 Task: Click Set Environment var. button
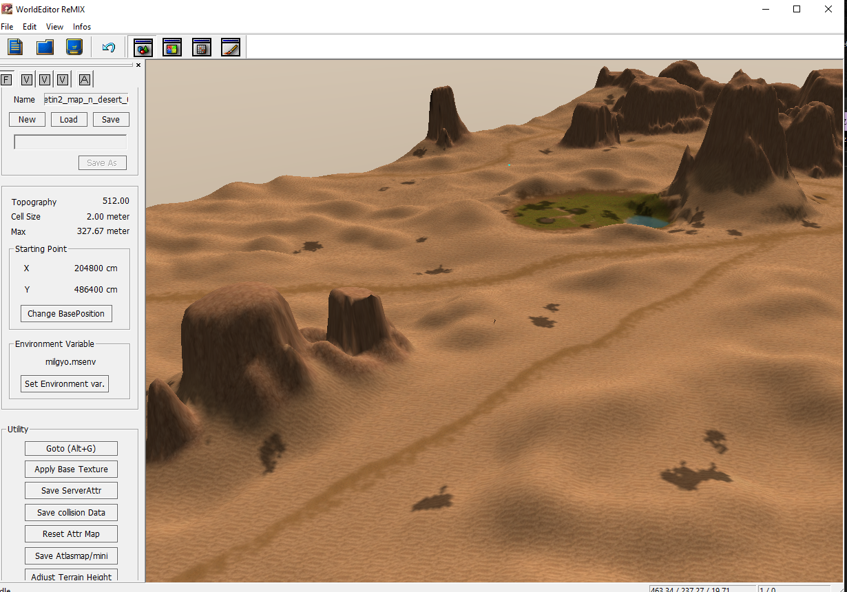click(65, 384)
